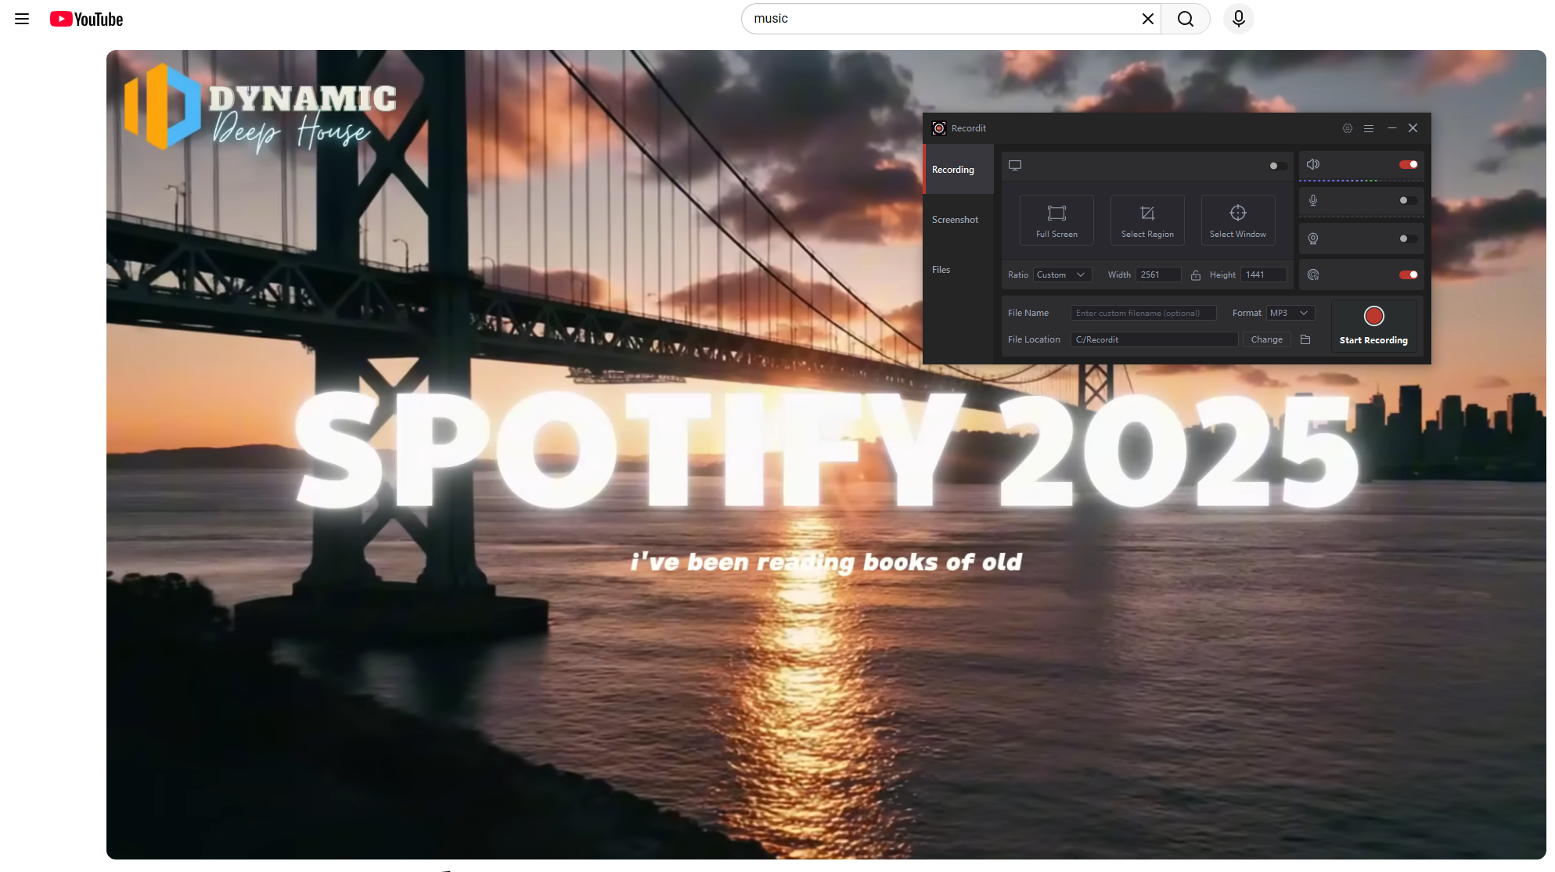Open the Ratio dropdown set to Custom

(1062, 275)
